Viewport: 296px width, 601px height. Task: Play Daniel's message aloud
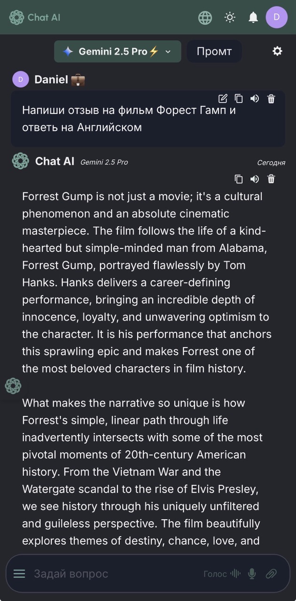coord(255,99)
